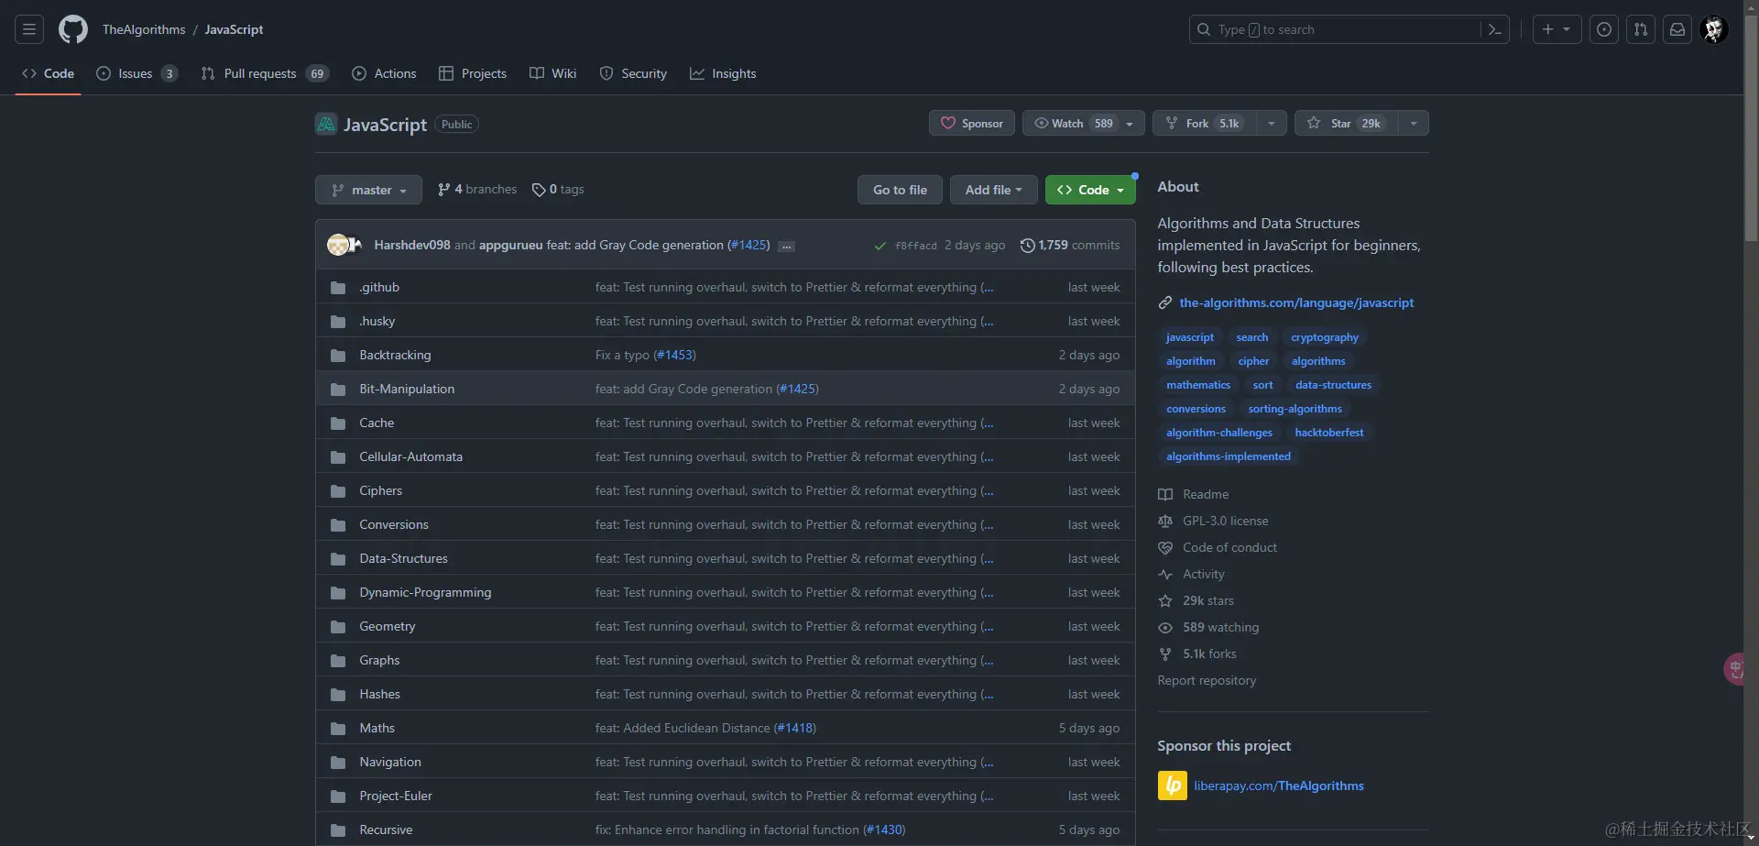This screenshot has width=1759, height=846.
Task: Open the pull requests shortcut icon in header
Action: click(1641, 29)
